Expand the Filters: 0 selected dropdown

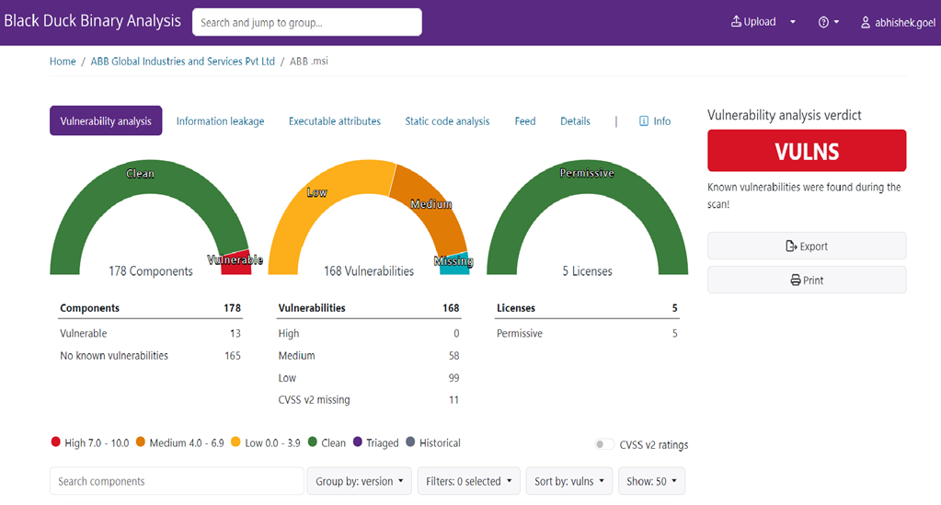(469, 481)
